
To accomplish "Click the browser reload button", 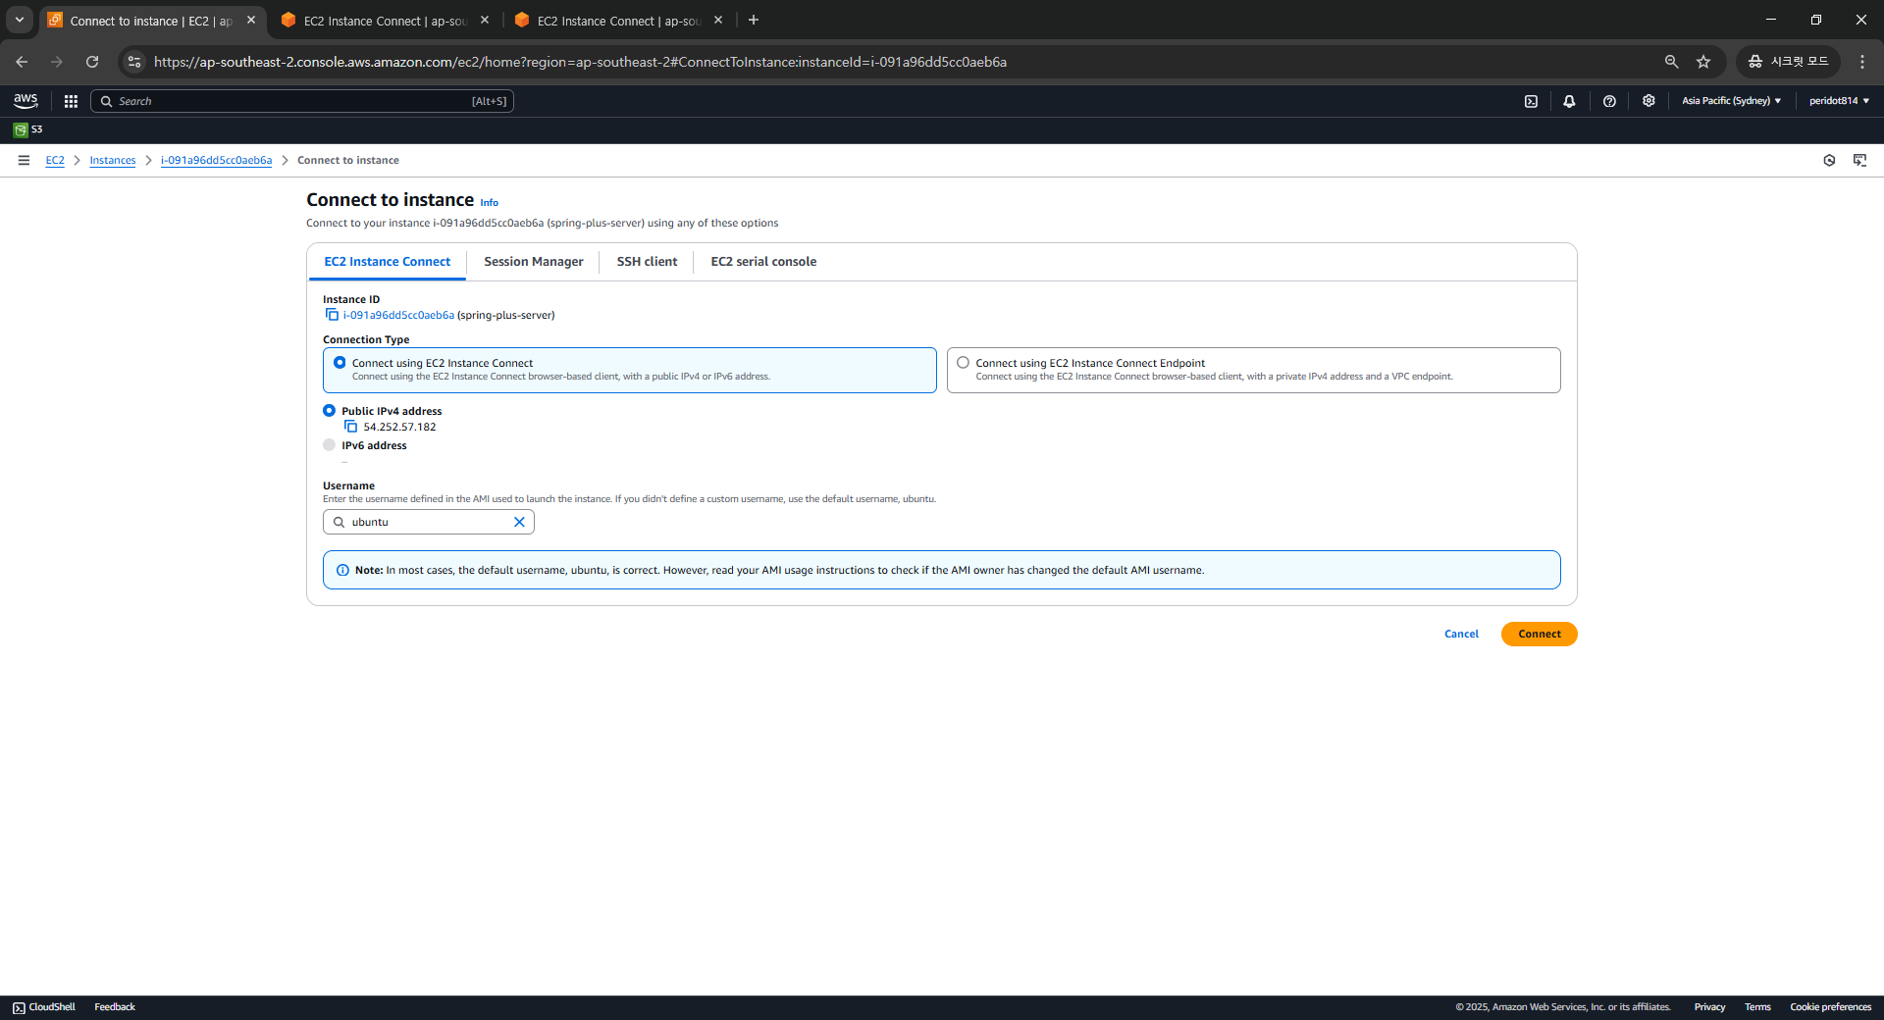I will (92, 62).
